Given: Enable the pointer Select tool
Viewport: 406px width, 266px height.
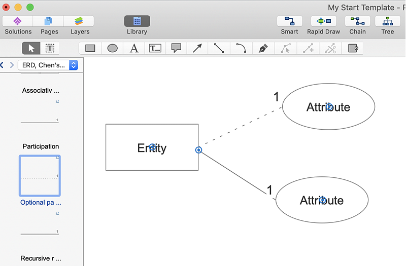Looking at the screenshot, I should (31, 49).
